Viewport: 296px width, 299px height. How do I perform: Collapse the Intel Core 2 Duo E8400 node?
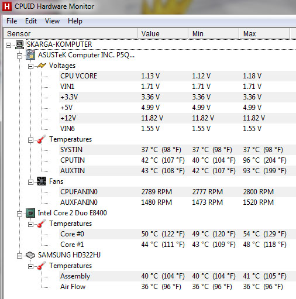[x=19, y=214]
